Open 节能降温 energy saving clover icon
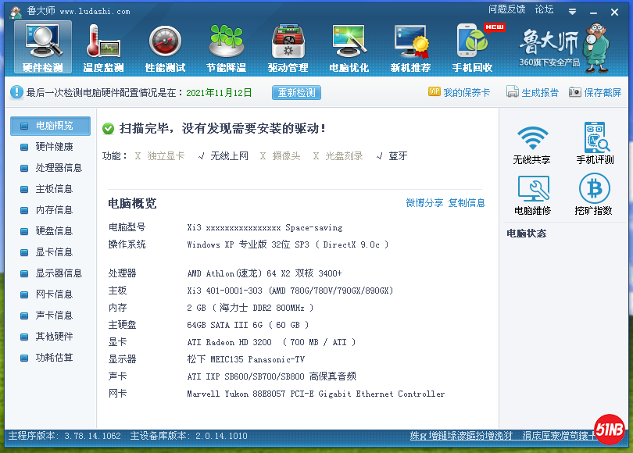The width and height of the screenshot is (633, 453). (x=226, y=45)
